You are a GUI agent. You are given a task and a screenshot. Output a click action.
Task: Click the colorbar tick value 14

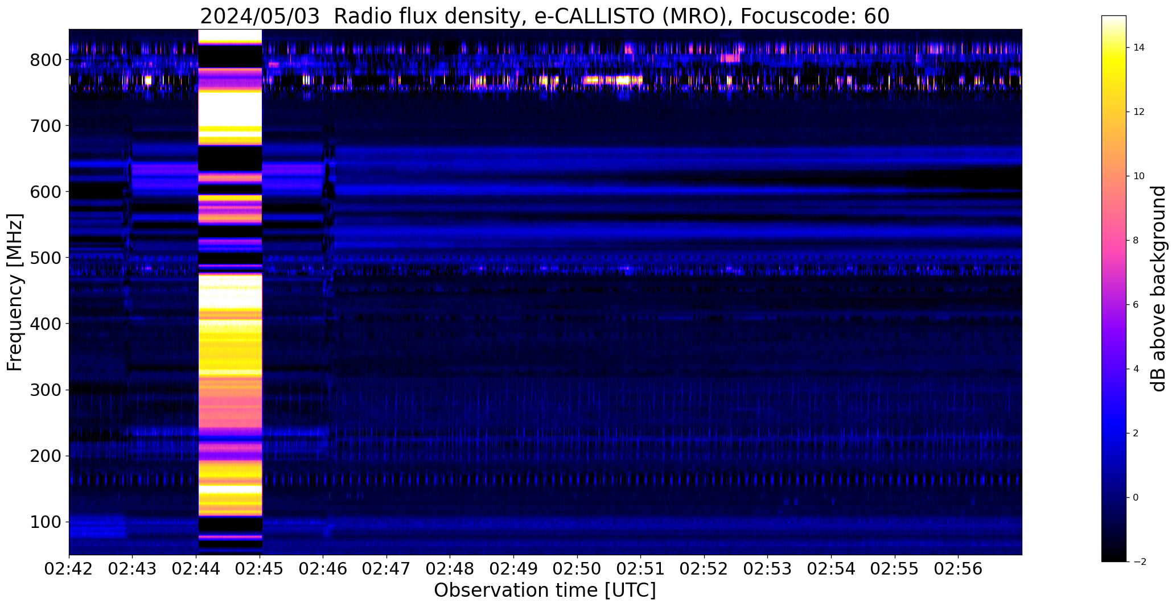coord(1139,48)
